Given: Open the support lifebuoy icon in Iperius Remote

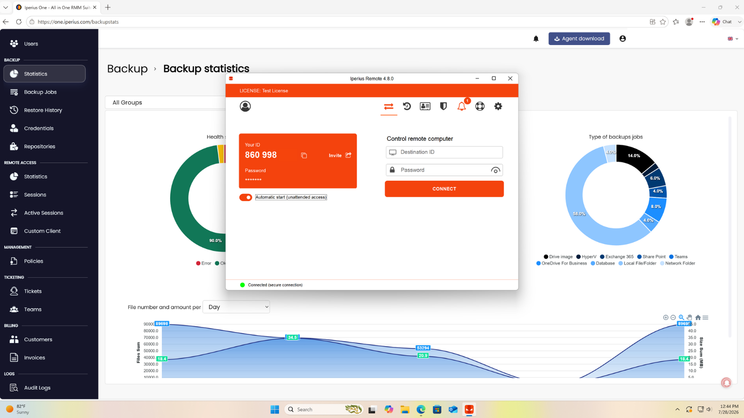Looking at the screenshot, I should tap(480, 106).
